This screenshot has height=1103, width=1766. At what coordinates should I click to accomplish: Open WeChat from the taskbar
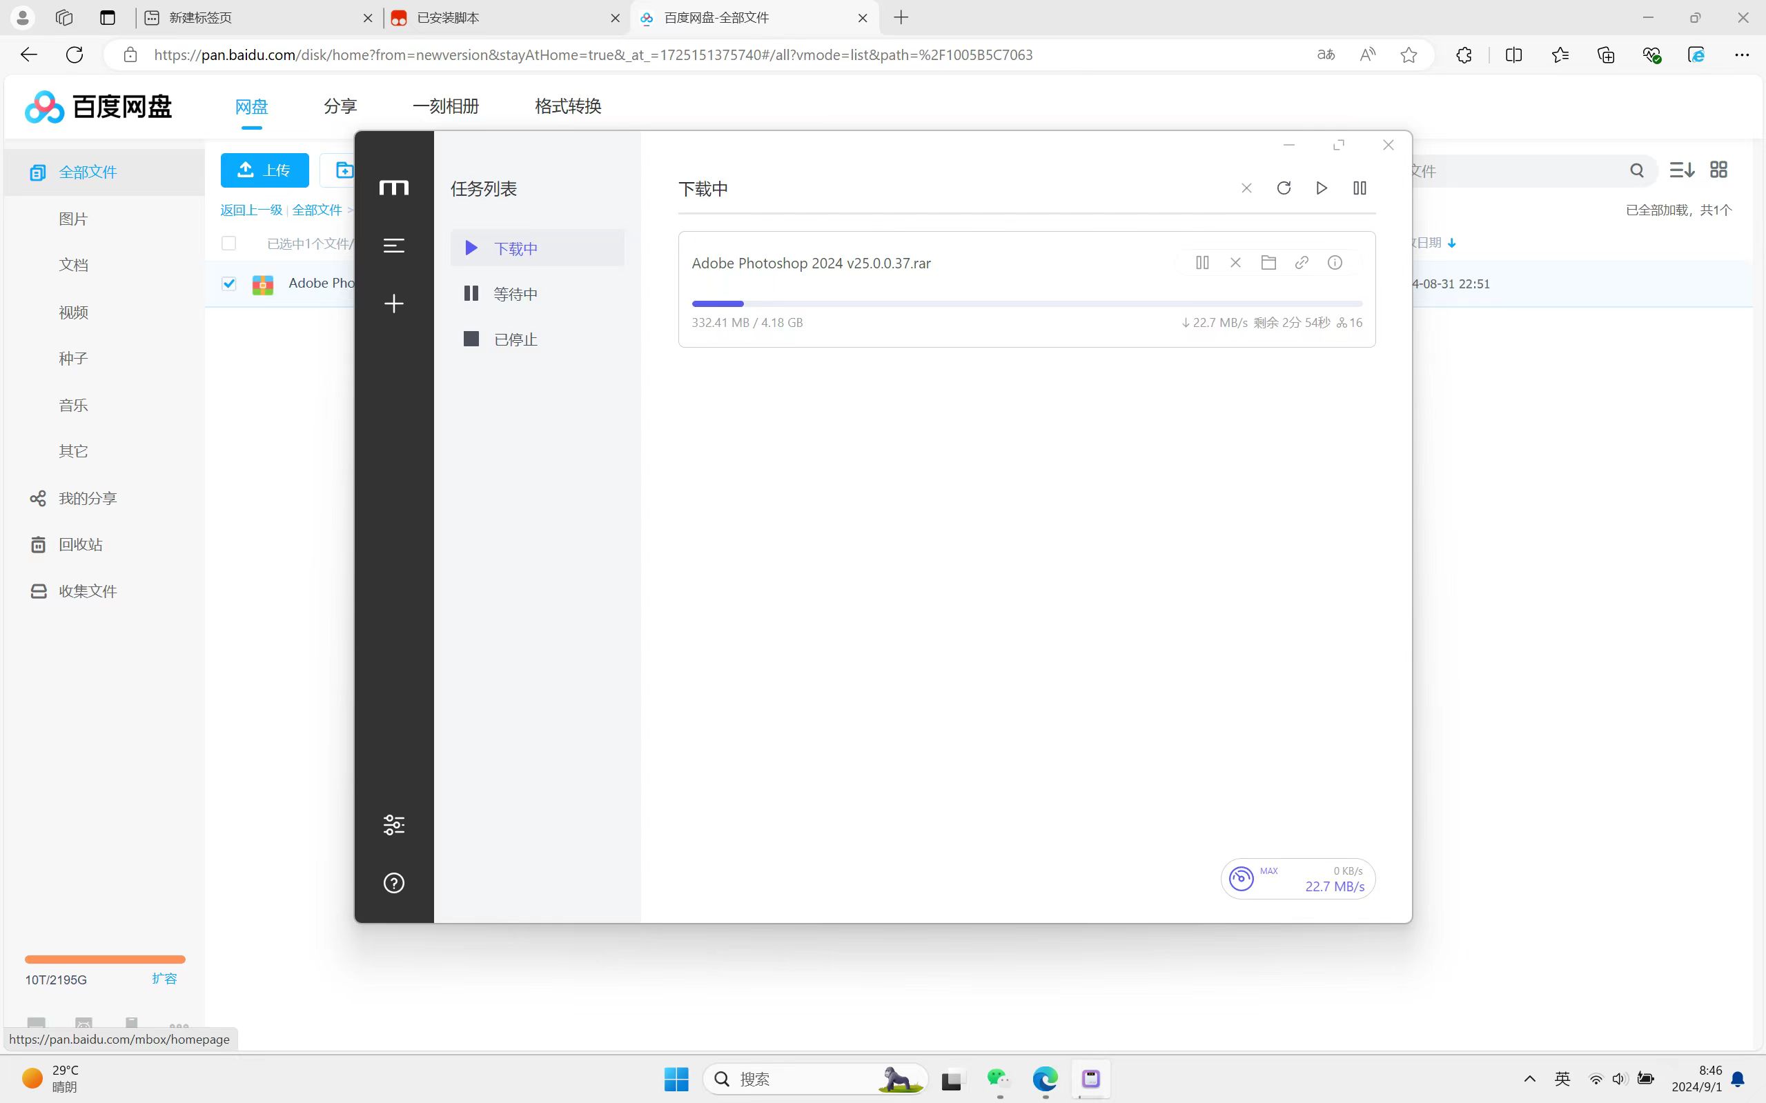pos(999,1079)
